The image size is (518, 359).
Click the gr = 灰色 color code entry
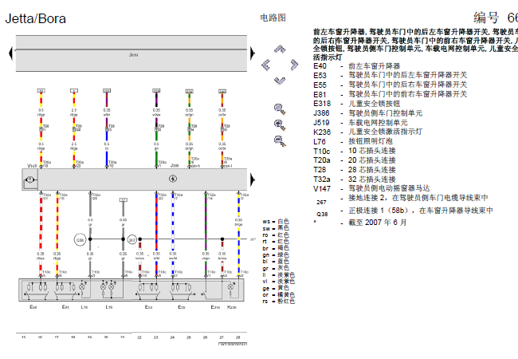276,268
